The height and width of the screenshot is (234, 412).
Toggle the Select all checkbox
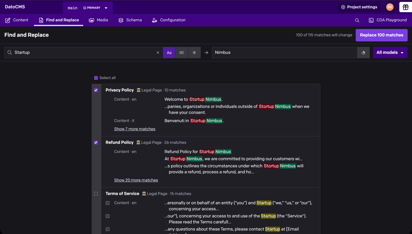click(96, 78)
